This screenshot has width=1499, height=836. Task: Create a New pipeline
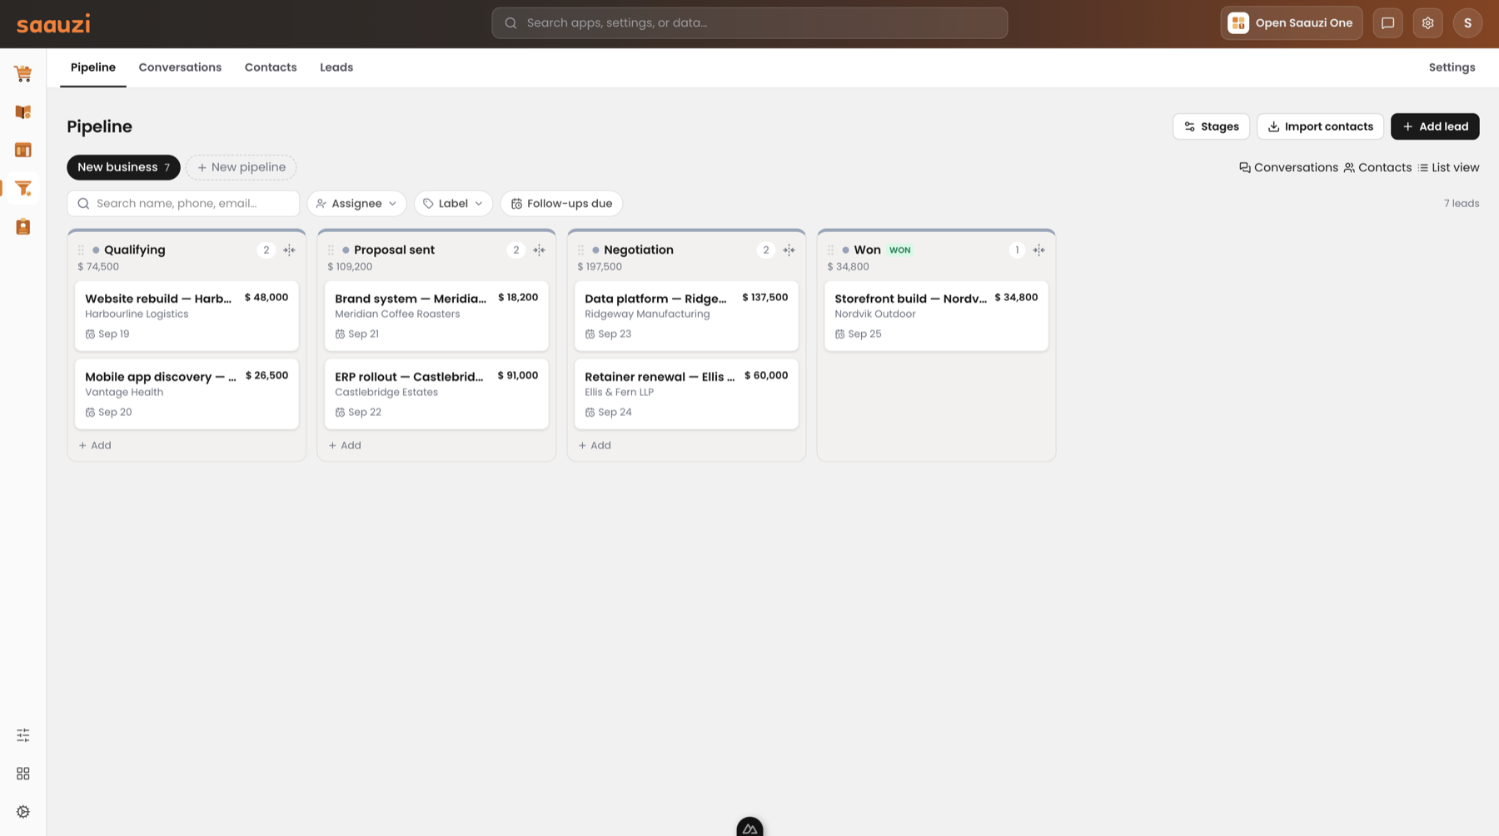tap(242, 167)
